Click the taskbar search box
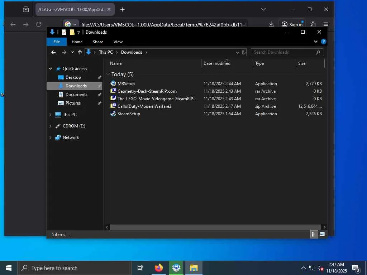 click(x=75, y=268)
